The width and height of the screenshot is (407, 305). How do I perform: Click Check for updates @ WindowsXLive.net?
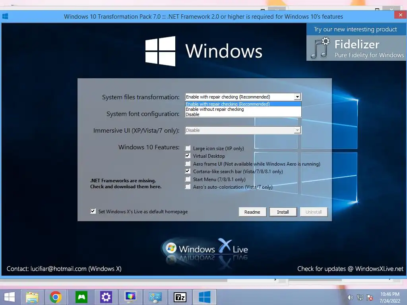tap(350, 269)
